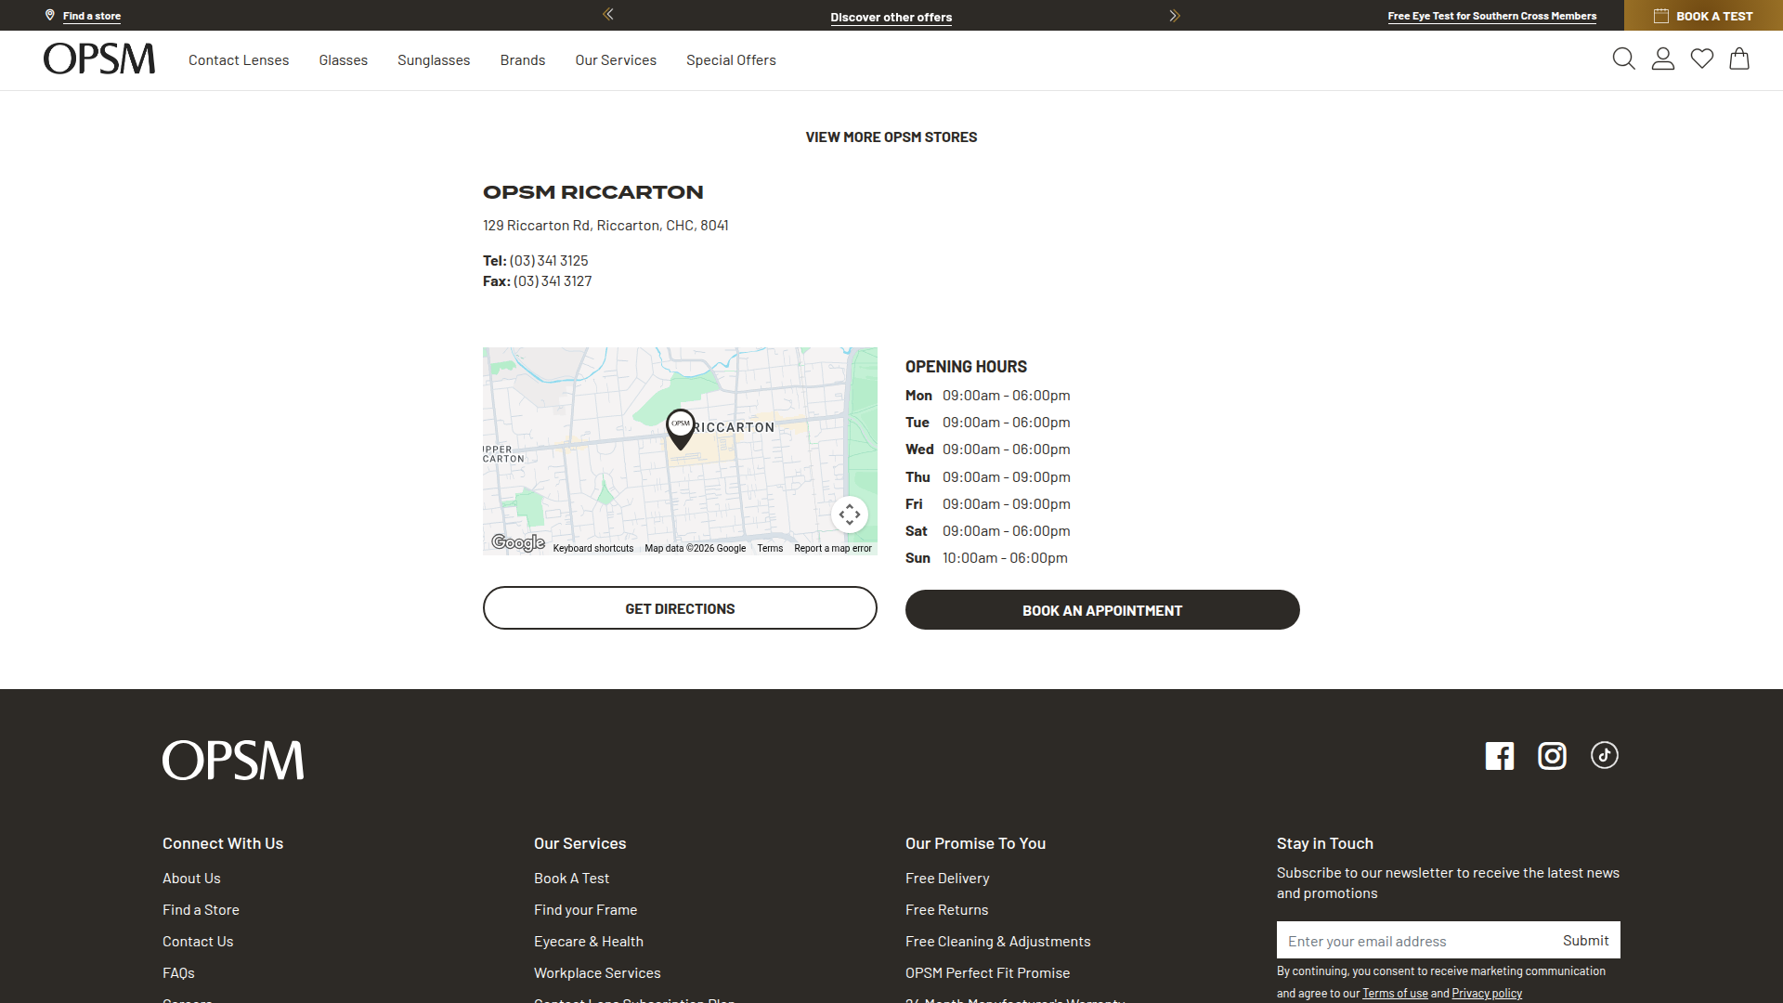Open the Special Offers menu
This screenshot has height=1003, width=1783.
pyautogui.click(x=731, y=60)
